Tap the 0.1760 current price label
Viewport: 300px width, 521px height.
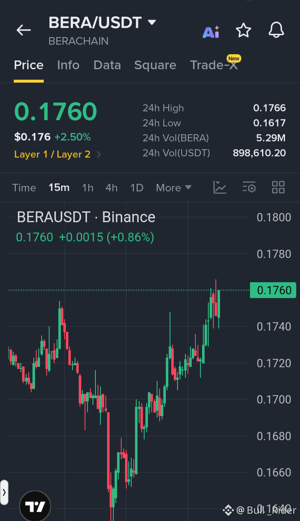point(273,290)
